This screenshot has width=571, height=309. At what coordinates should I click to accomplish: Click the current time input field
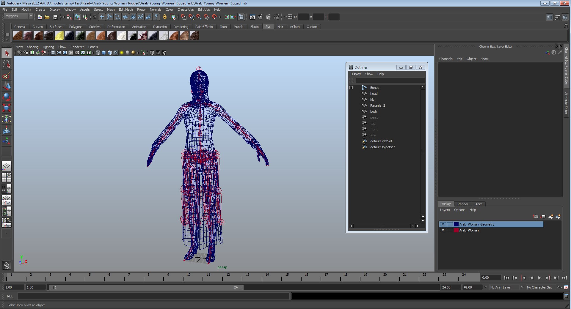click(x=491, y=278)
